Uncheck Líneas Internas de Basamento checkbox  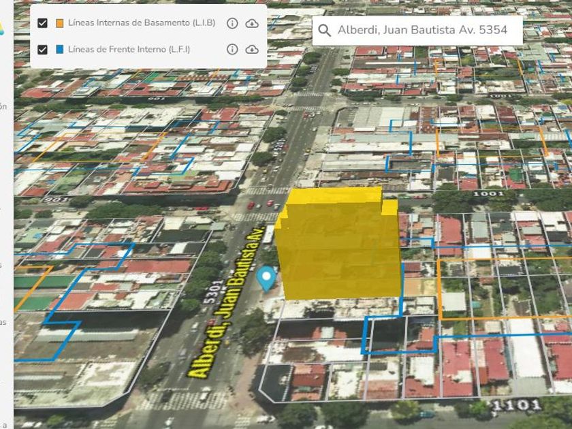[43, 23]
